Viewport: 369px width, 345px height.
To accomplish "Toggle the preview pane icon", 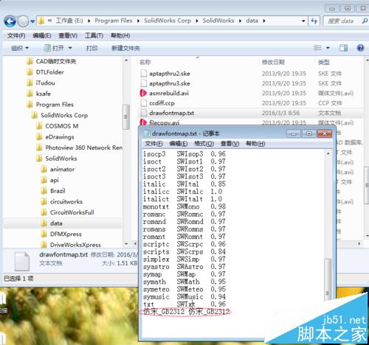I will point(343,48).
